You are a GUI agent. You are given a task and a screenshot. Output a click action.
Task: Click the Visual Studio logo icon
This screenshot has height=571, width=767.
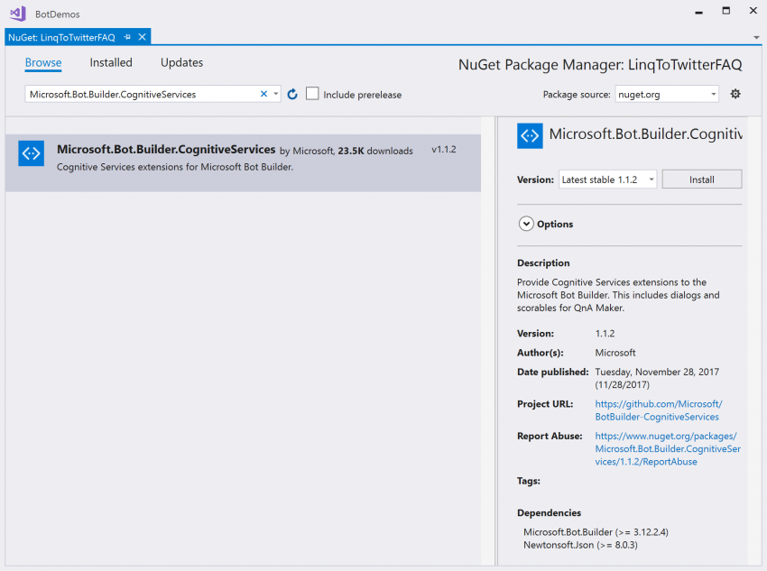tap(18, 14)
